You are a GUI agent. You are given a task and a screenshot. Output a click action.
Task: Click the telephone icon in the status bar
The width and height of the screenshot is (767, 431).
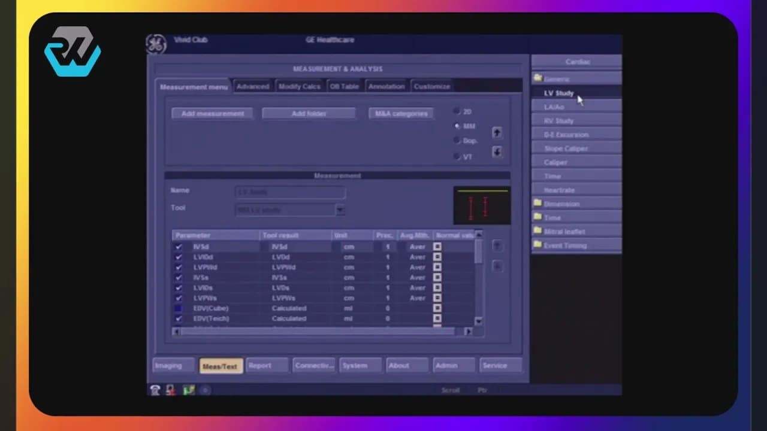(155, 390)
